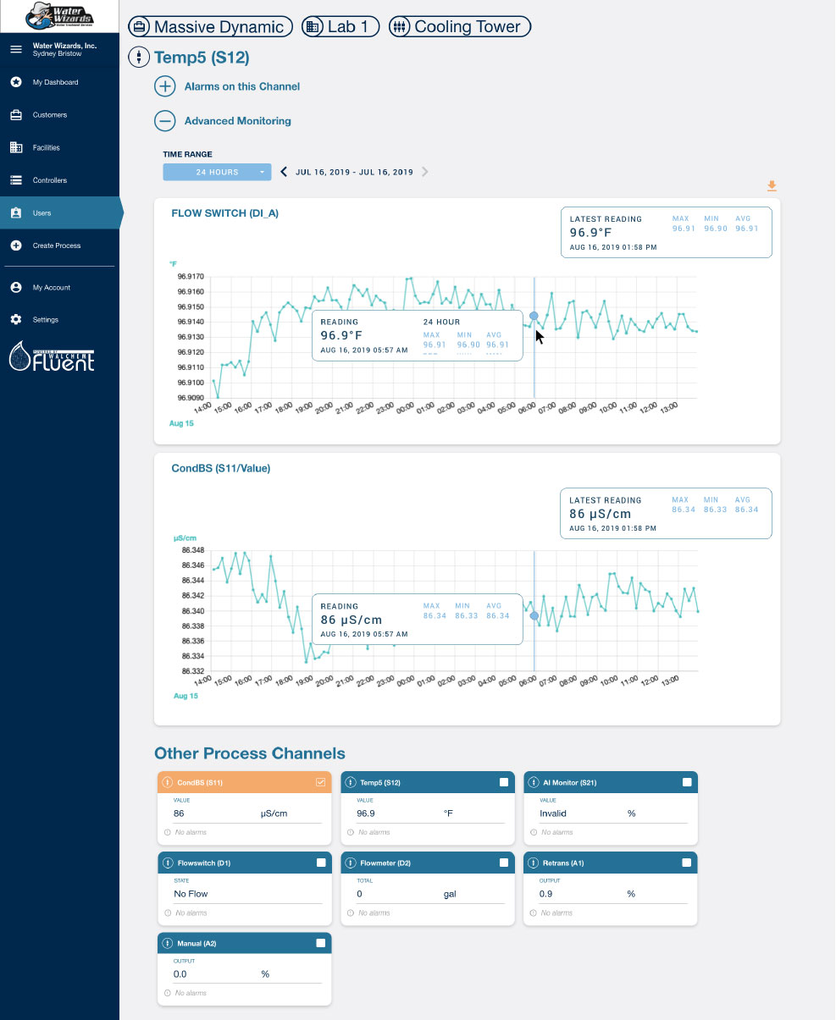The width and height of the screenshot is (836, 1020).
Task: Check the Temp5 (S12) channel checkbox
Action: tap(504, 782)
